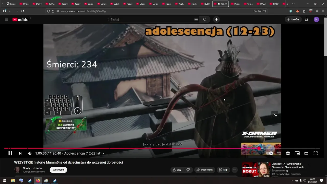Screen dimensions: 327x184
Task: Go to the YouTube home logo
Action: pos(20,19)
